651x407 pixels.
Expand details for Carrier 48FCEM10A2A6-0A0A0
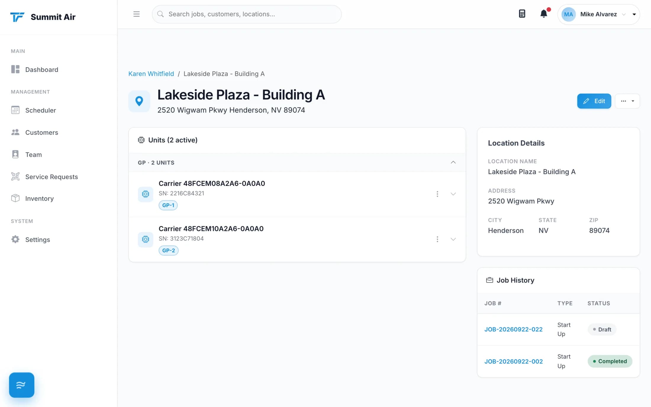click(453, 239)
